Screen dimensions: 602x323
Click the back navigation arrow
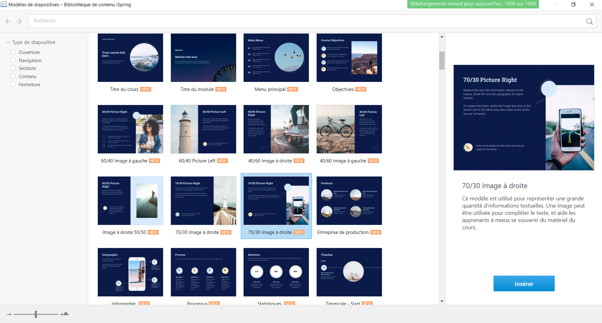tap(8, 21)
